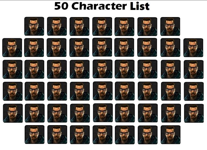This screenshot has width=207, height=150.
Task: Choose the third portrait in the fourth row
Action: tap(57, 91)
